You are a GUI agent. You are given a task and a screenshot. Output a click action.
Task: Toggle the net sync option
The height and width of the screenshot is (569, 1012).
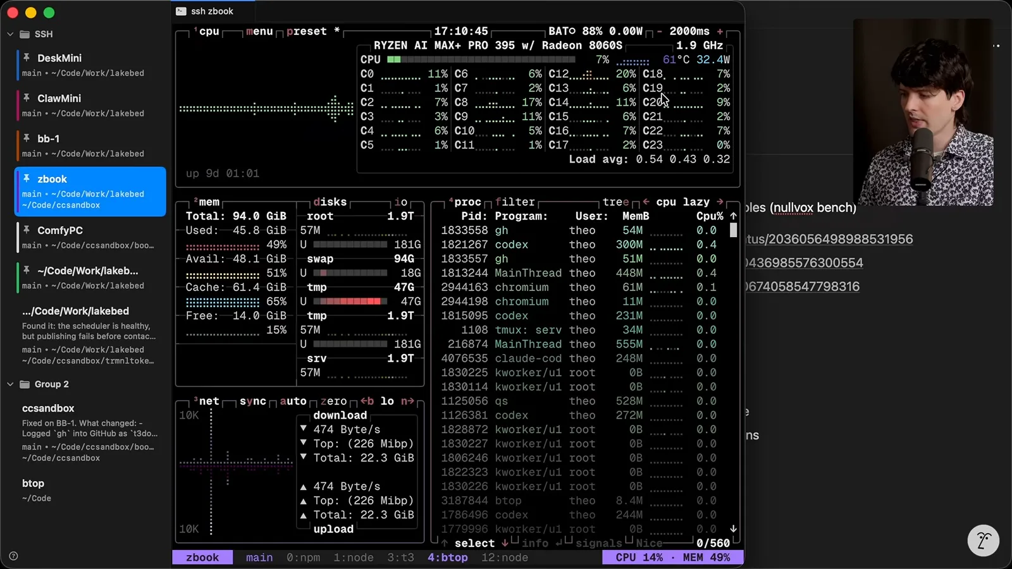253,401
